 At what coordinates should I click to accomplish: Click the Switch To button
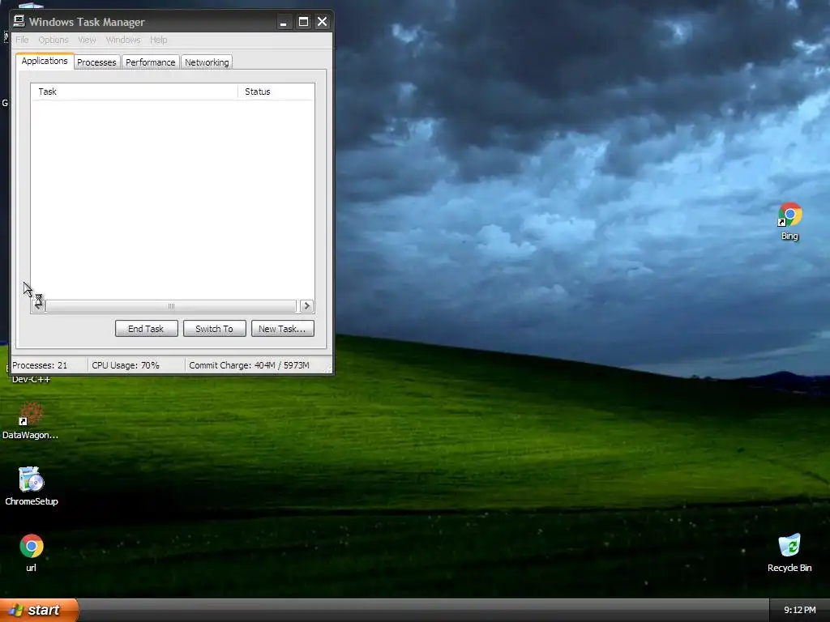(x=214, y=329)
